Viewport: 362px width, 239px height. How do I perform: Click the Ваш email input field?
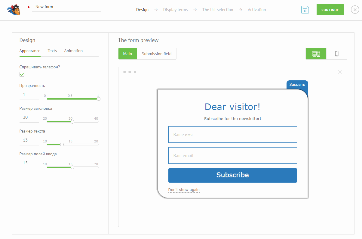(x=233, y=156)
